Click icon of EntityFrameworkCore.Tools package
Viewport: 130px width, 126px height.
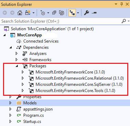click(x=31, y=91)
